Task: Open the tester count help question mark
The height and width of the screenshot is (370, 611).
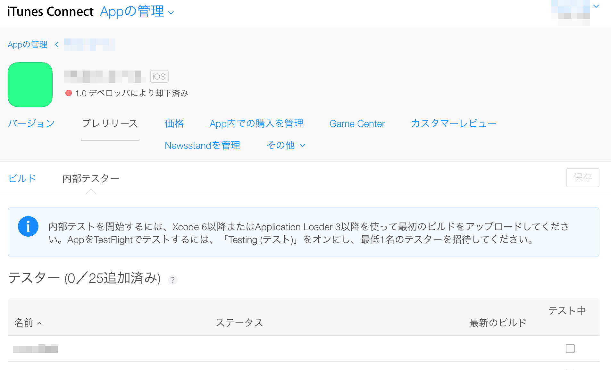Action: coord(173,280)
